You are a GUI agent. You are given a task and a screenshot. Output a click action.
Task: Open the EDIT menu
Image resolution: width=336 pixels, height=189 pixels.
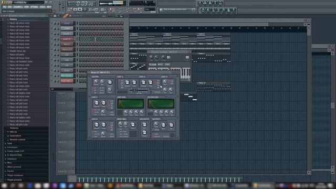click(10, 7)
